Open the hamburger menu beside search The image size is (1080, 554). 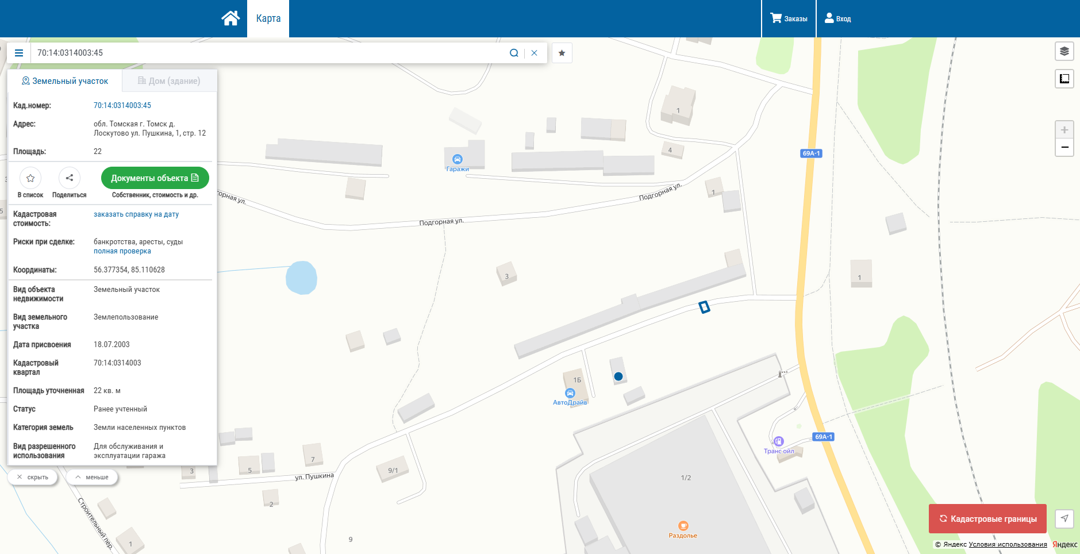point(19,53)
